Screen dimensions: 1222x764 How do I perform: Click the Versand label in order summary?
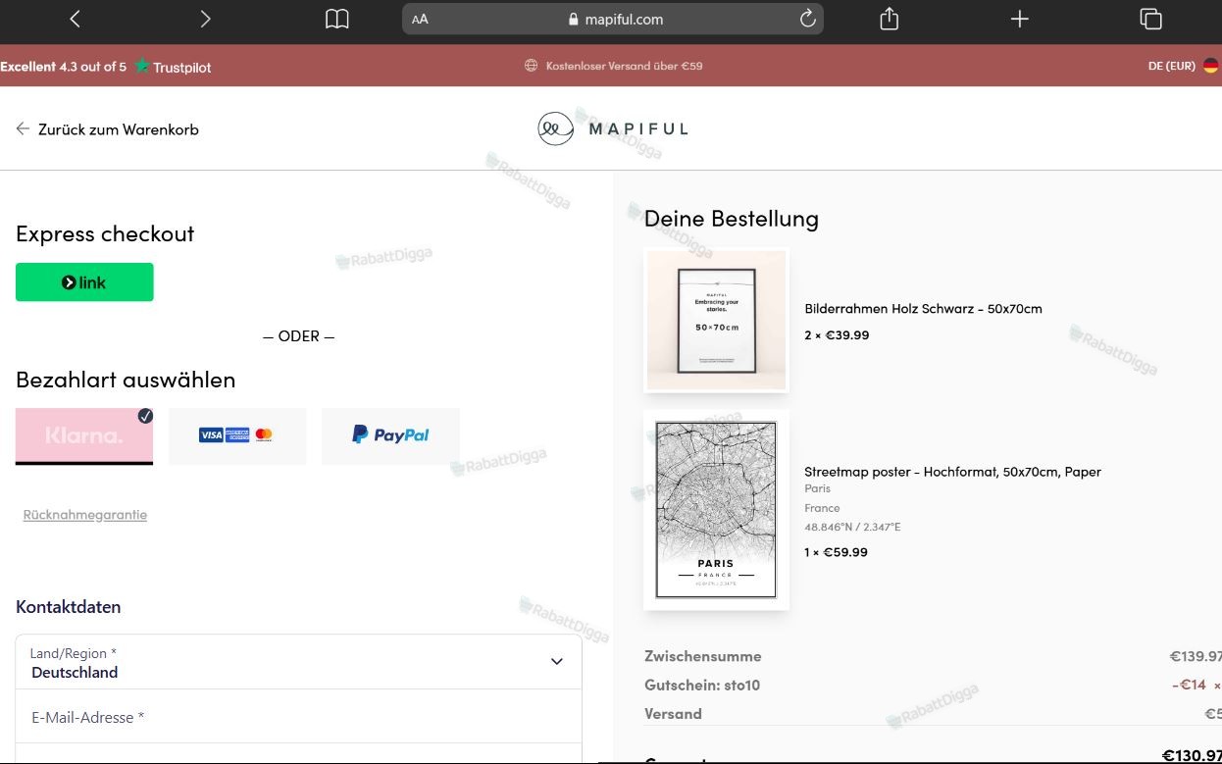coord(673,713)
